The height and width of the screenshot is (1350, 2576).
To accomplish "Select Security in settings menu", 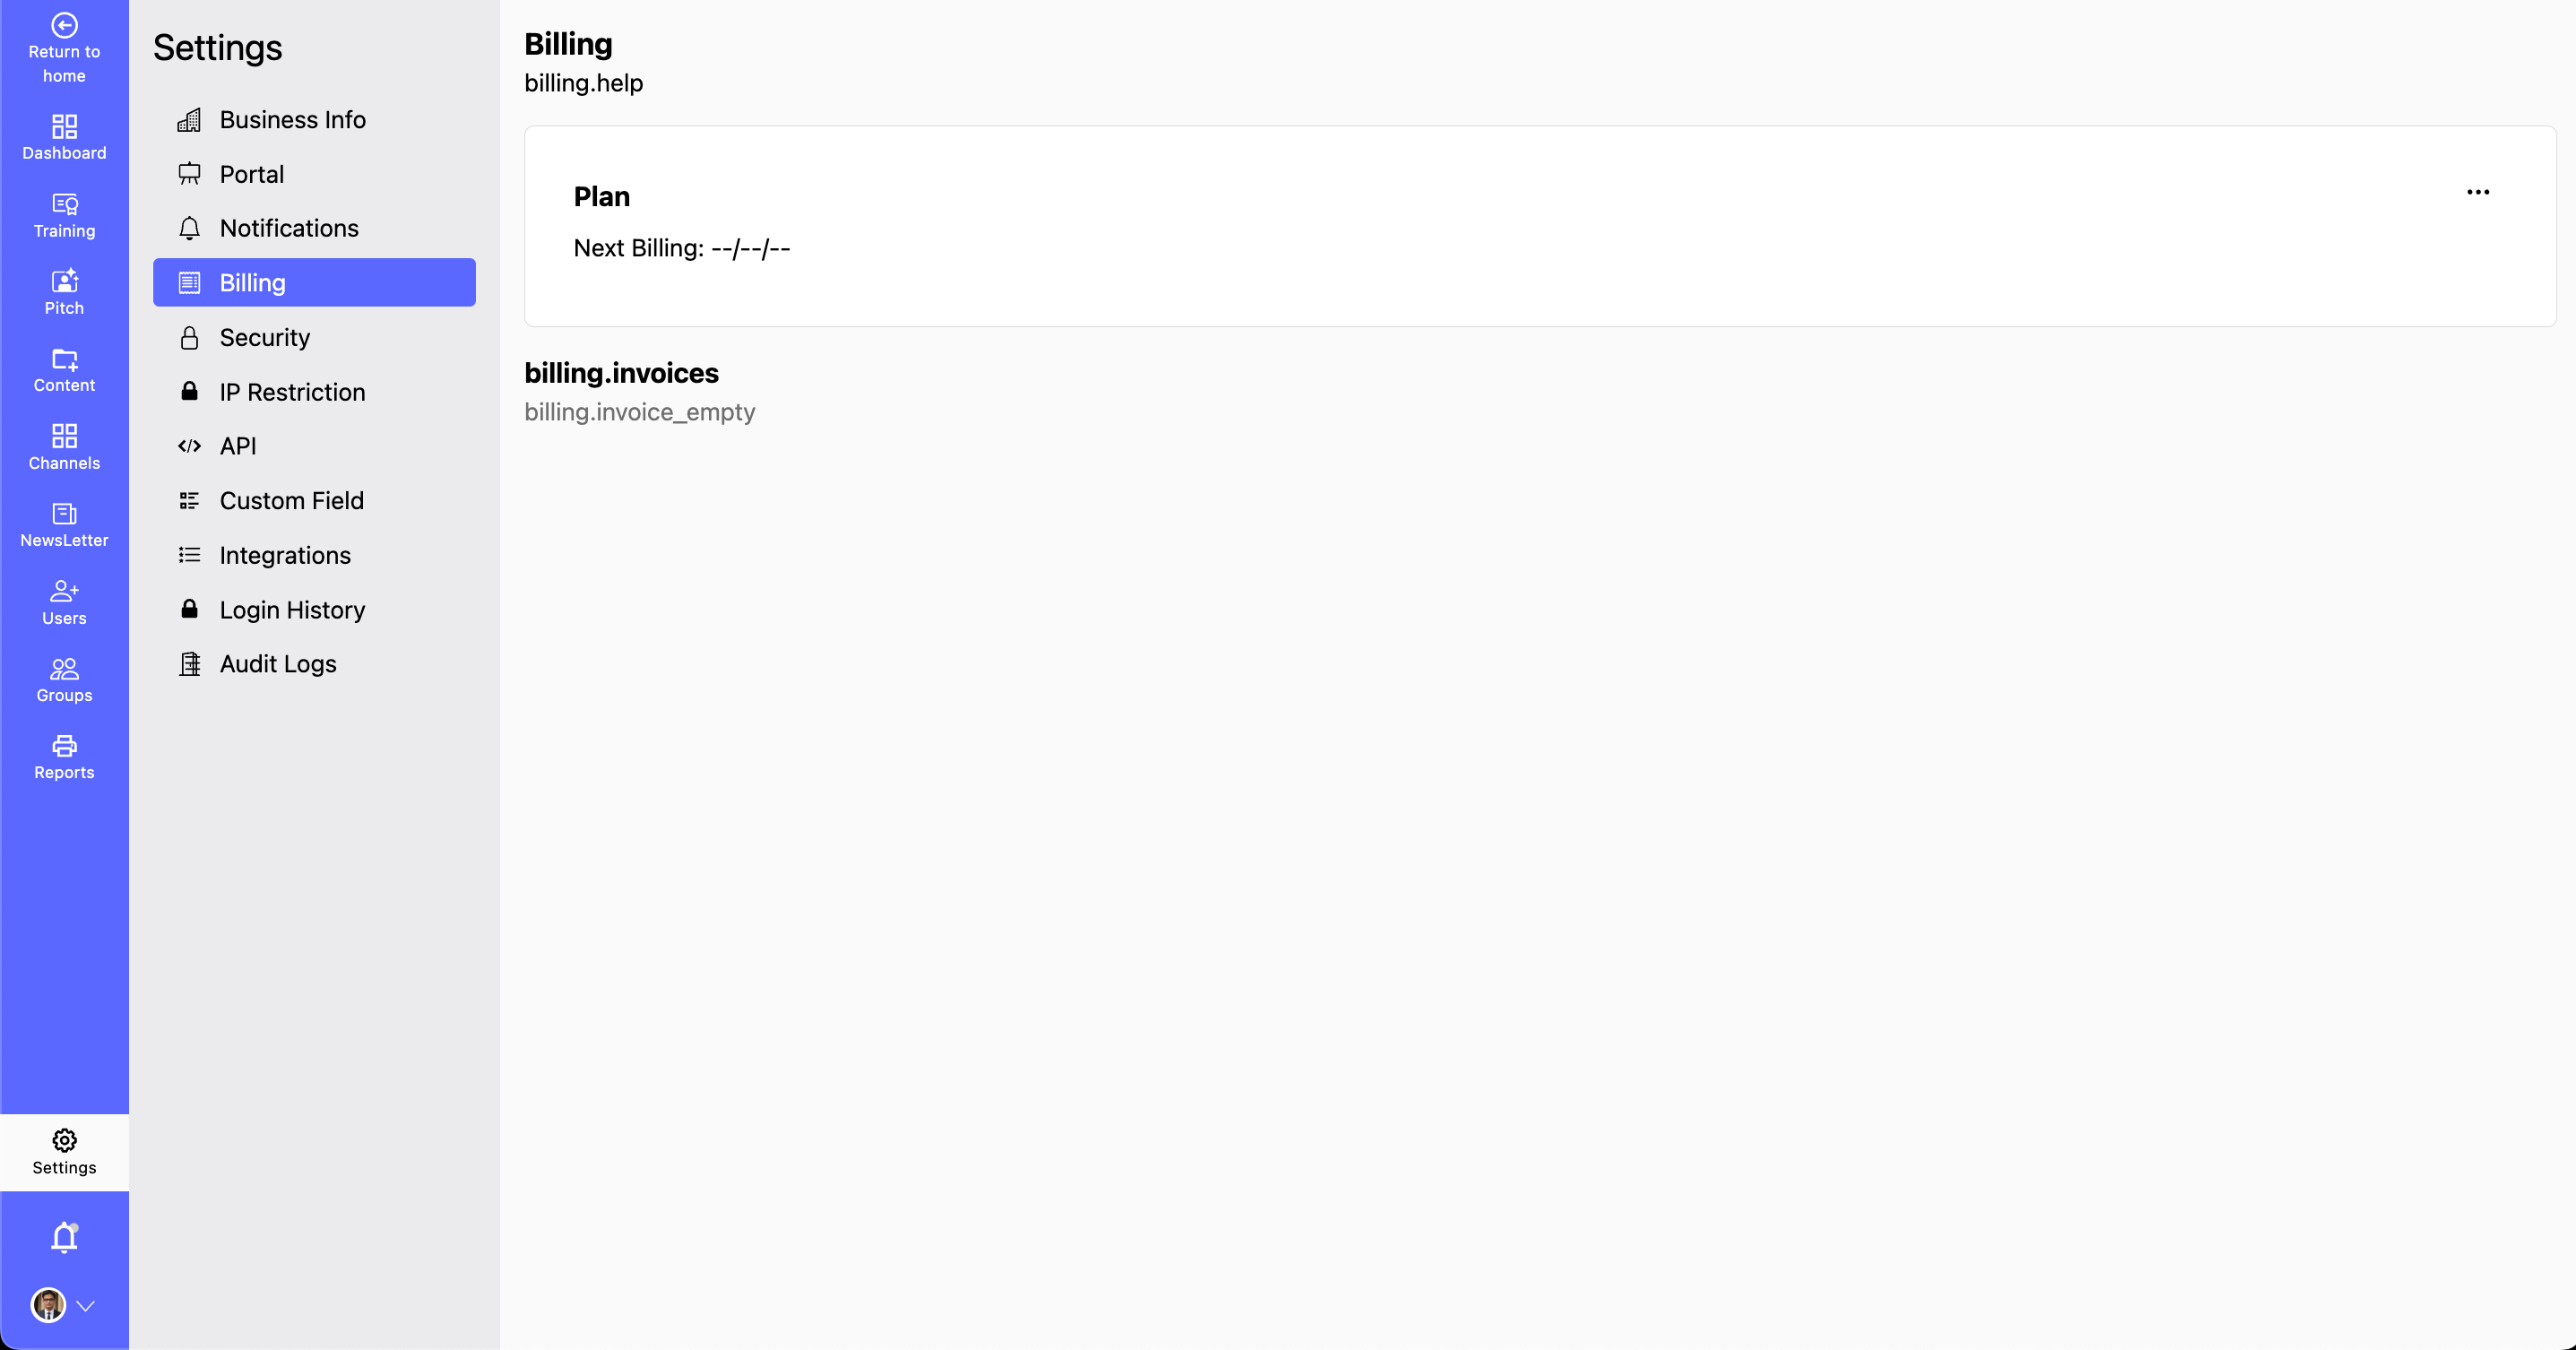I will (x=264, y=338).
